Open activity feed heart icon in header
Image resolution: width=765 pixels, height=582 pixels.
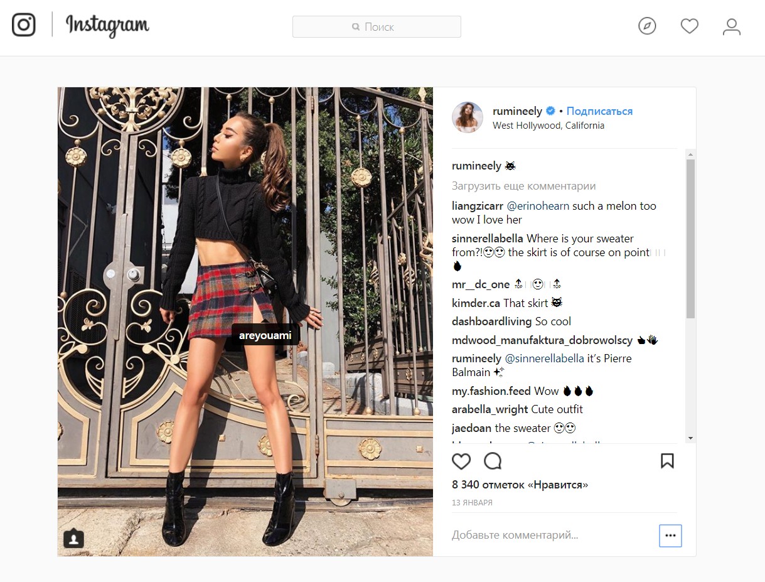tap(690, 26)
